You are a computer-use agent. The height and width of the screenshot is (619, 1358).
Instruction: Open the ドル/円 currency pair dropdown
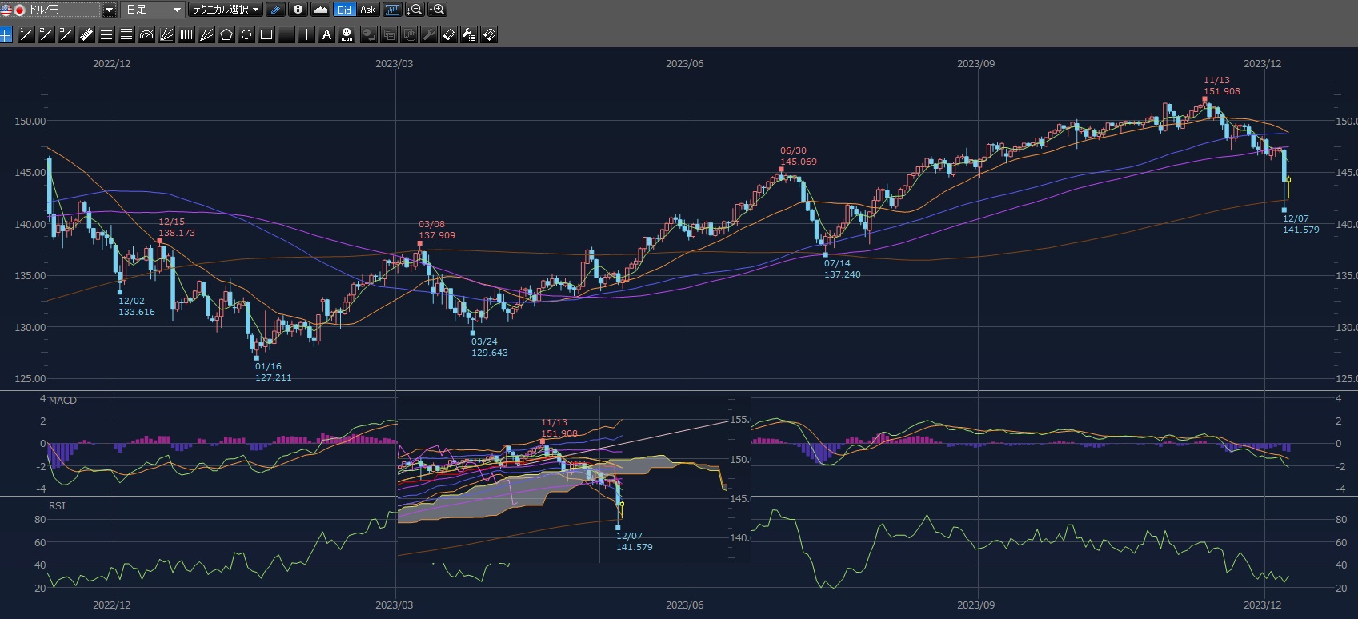[109, 10]
